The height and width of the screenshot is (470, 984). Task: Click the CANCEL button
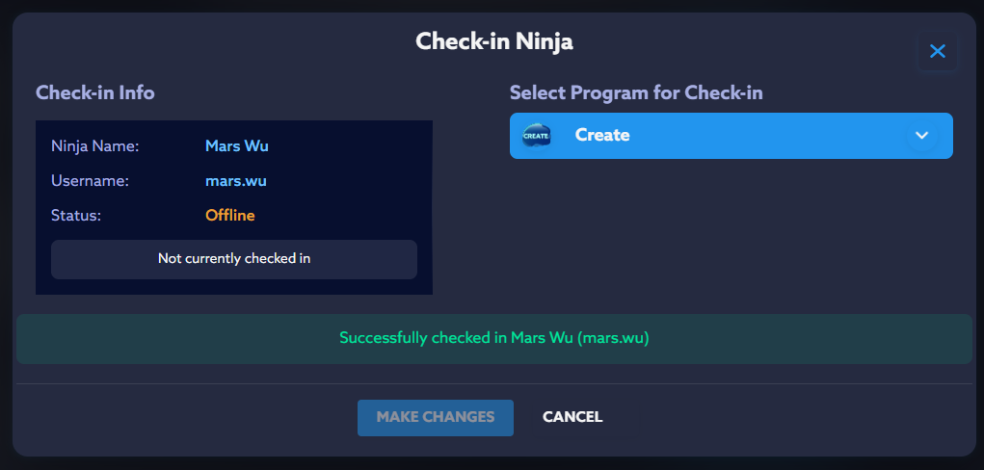pyautogui.click(x=572, y=417)
